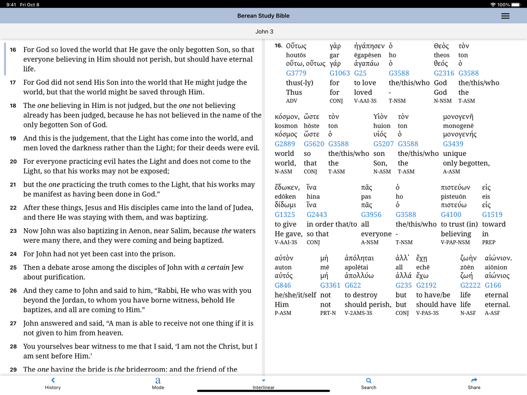The height and width of the screenshot is (395, 527).
Task: Select verse 20 'For everyone practicing evil'
Action: point(137,166)
